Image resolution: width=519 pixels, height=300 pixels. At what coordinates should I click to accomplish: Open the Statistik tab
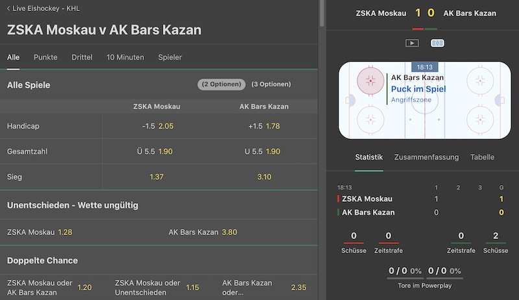click(x=368, y=157)
